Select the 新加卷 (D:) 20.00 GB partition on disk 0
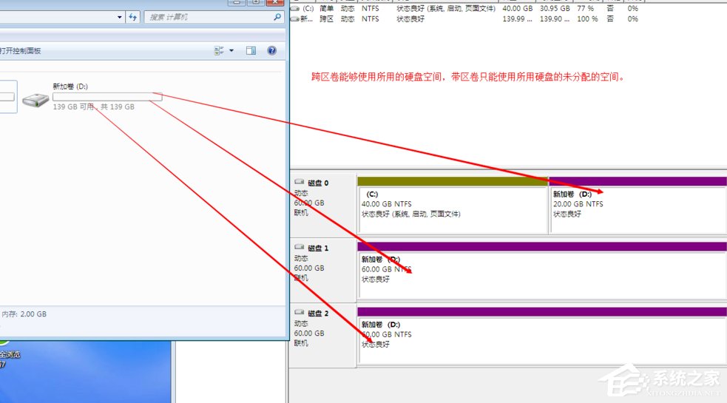This screenshot has width=727, height=403. 638,209
